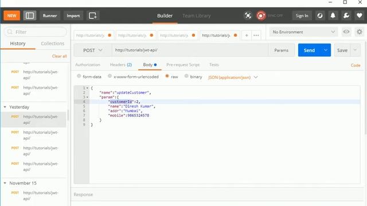367x206 pixels.
Task: Open the Runner
Action: tap(50, 15)
